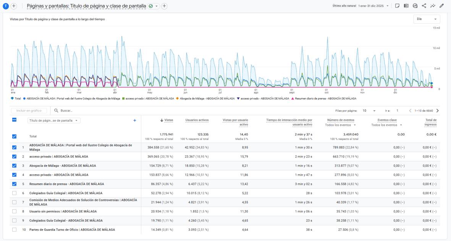Image resolution: width=451 pixels, height=241 pixels.
Task: Sort by the 'Usuarios activos' column header
Action: point(197,120)
